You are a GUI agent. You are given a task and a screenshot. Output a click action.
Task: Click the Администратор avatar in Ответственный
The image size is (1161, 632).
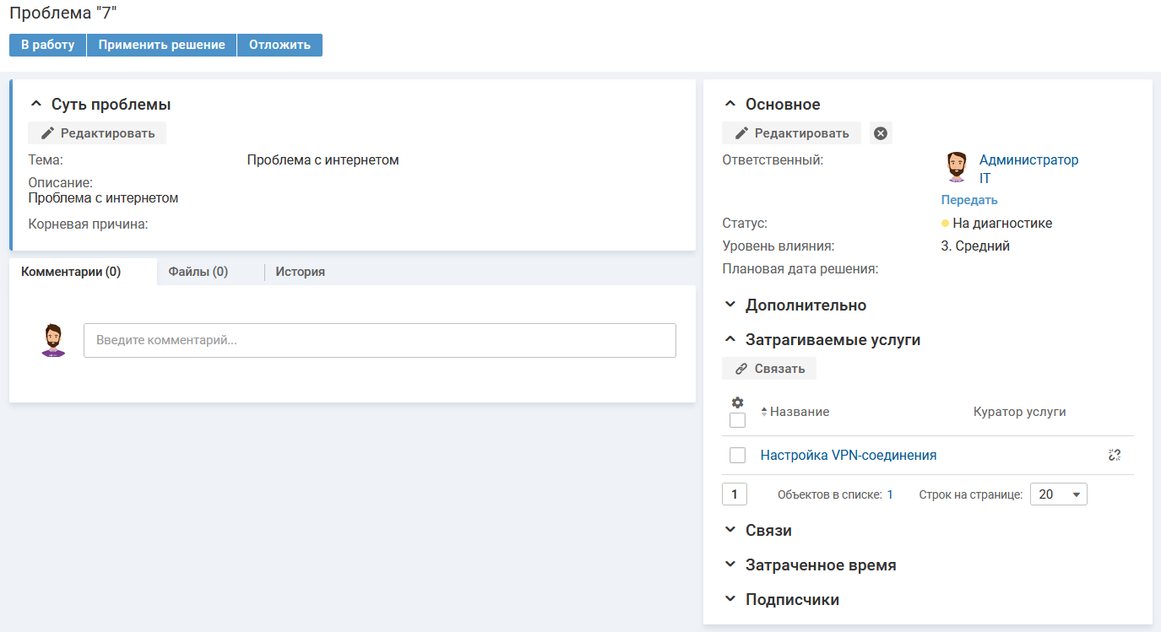[956, 167]
